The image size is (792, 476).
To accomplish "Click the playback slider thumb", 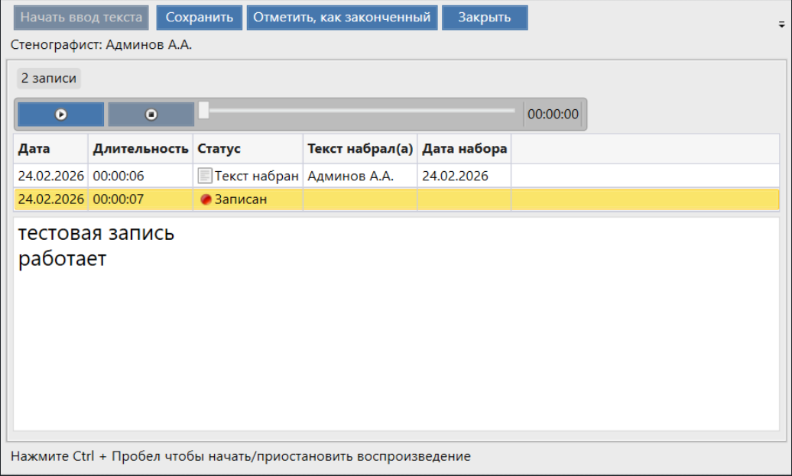I will coord(204,111).
